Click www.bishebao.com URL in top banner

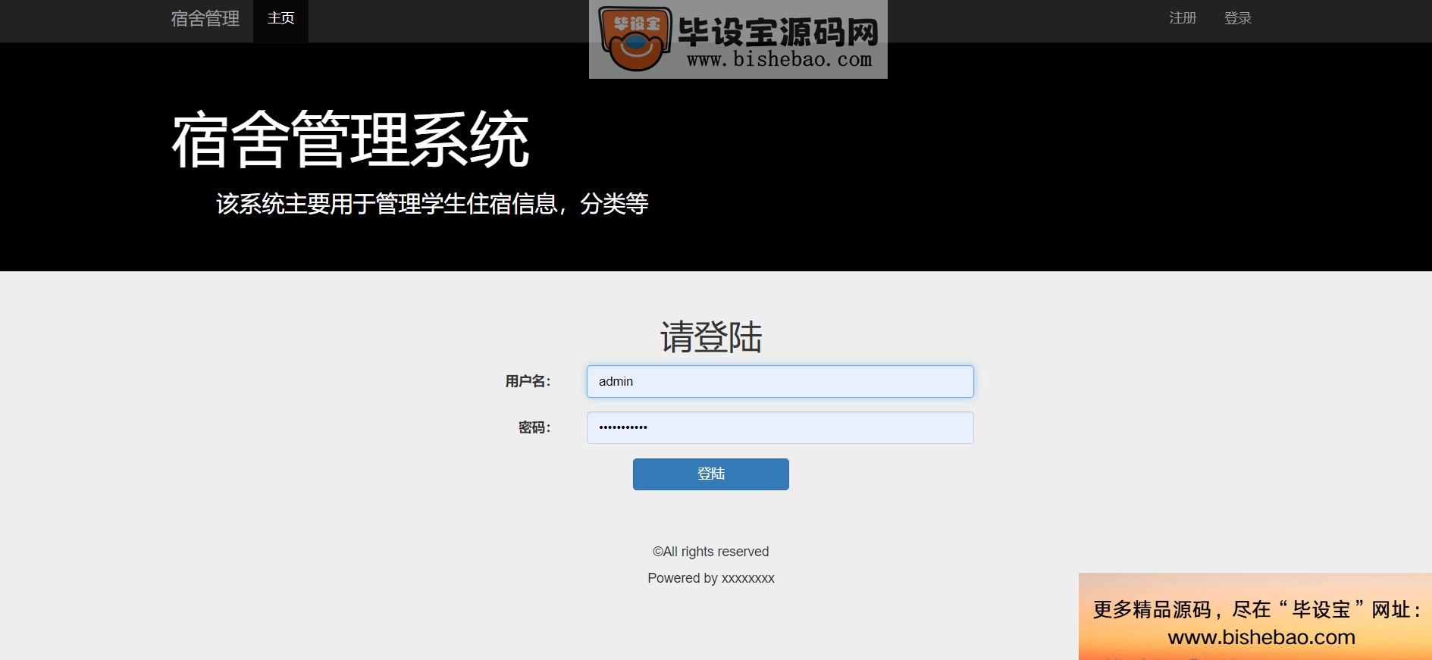tap(779, 60)
